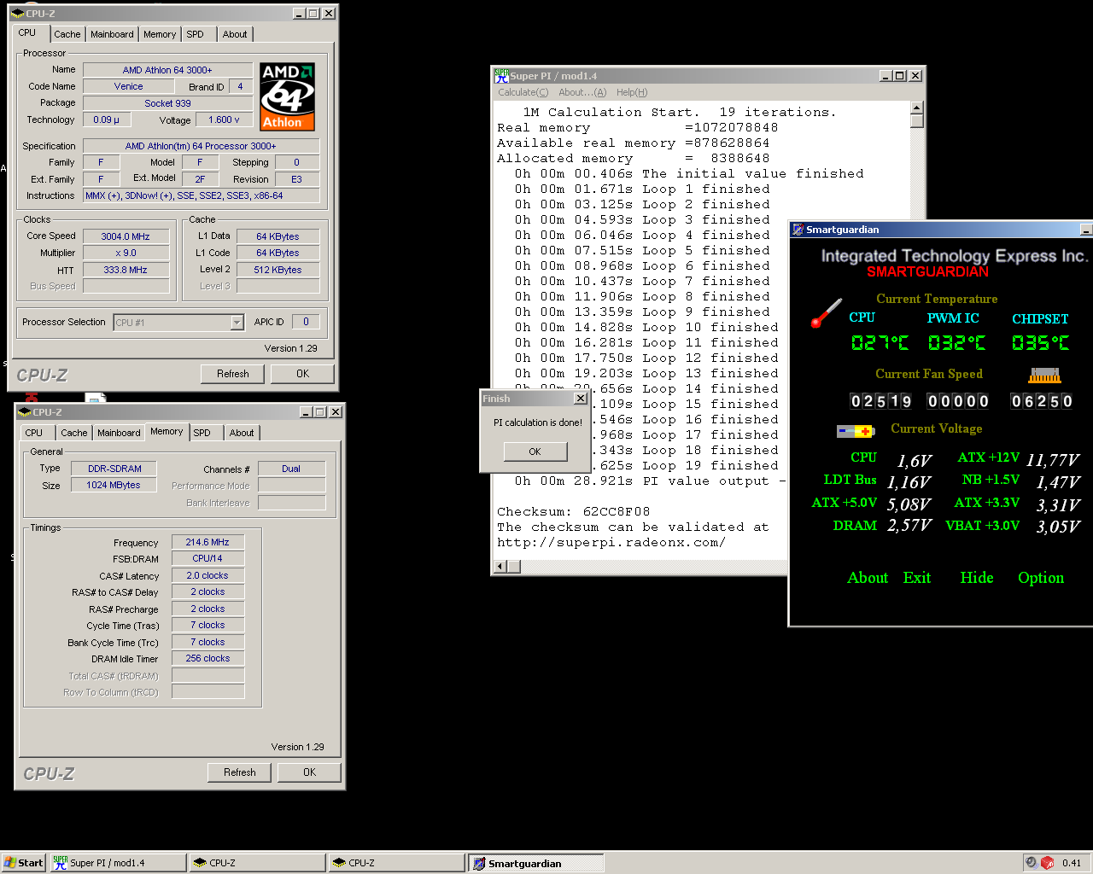Open the About menu in Super PI
1093x874 pixels.
pyautogui.click(x=582, y=92)
